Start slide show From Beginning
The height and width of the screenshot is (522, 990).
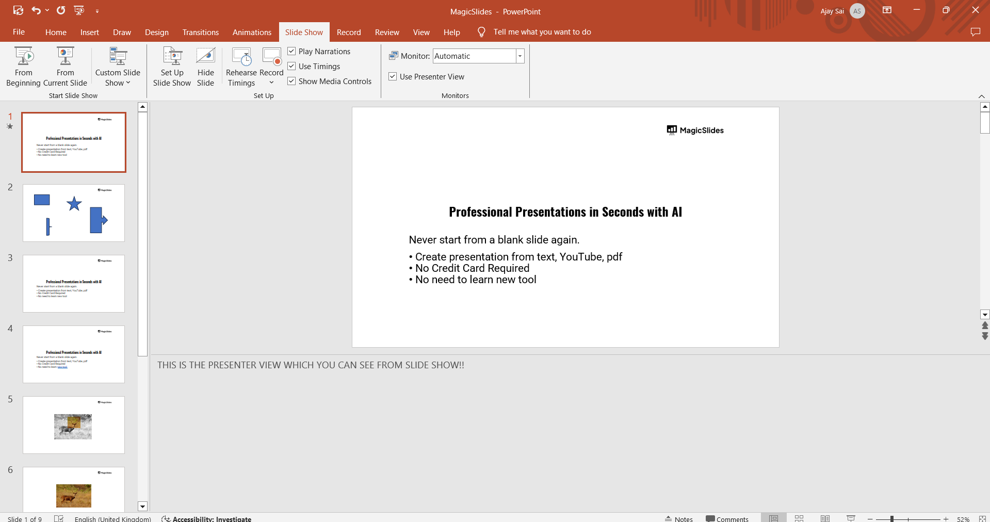click(24, 67)
